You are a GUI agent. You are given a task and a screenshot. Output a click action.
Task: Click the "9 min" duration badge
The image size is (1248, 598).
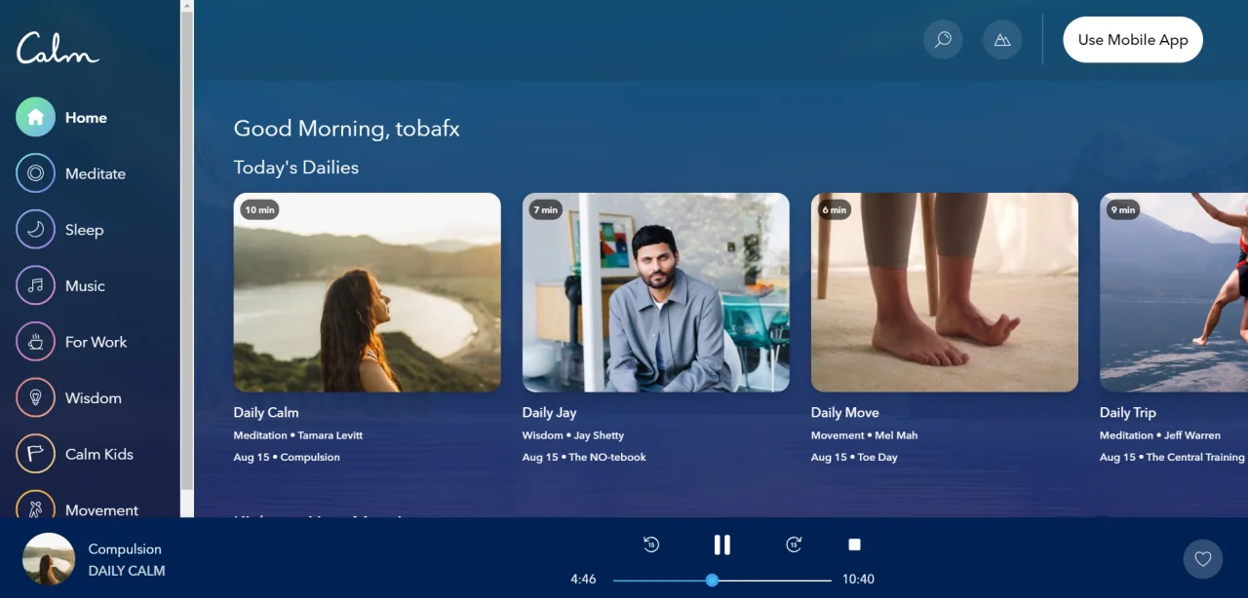(1123, 209)
